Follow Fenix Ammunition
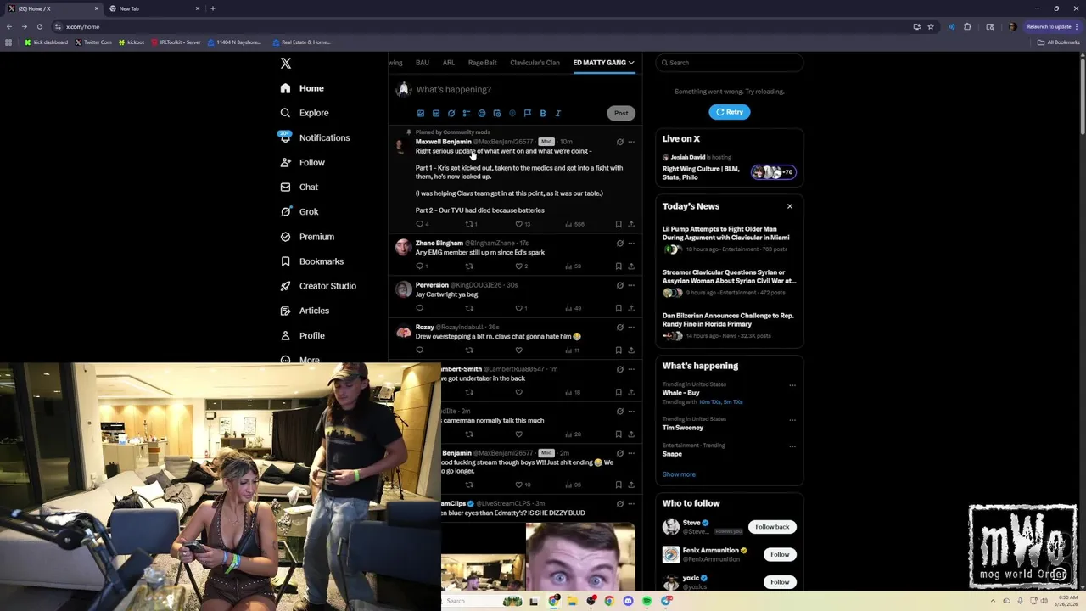1086x611 pixels. [x=780, y=555]
